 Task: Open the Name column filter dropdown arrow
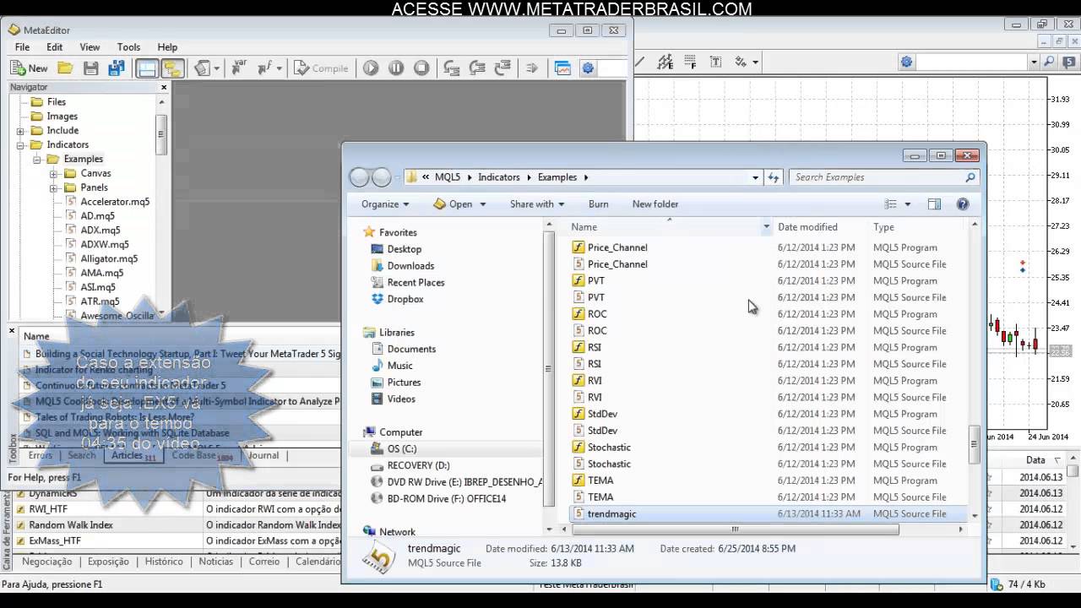coord(767,227)
